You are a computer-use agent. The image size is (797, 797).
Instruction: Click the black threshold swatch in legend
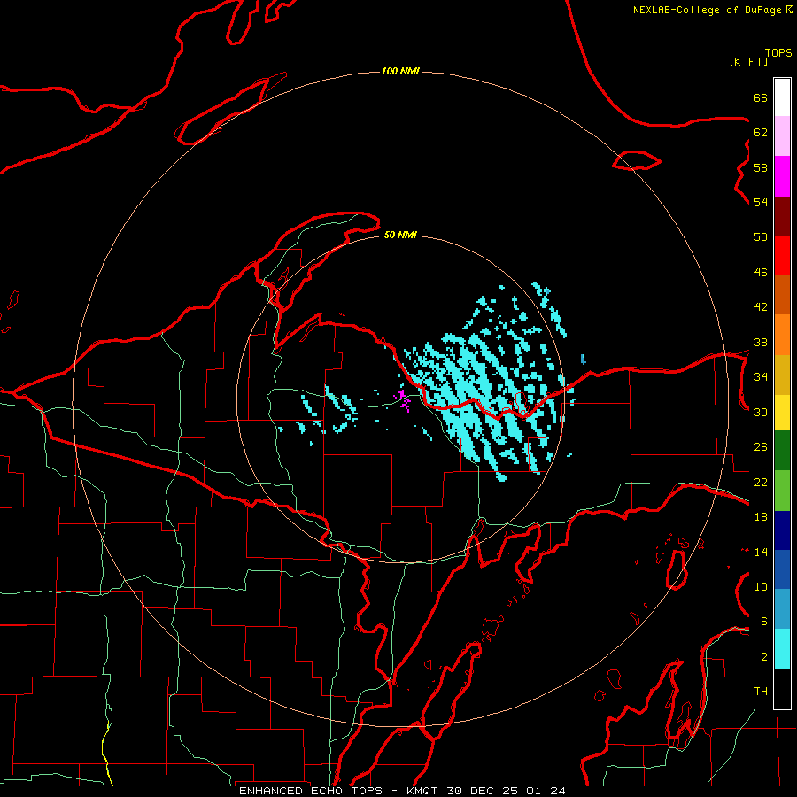(782, 689)
